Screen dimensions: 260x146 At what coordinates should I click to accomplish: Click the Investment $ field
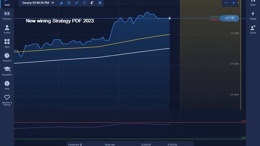pyautogui.click(x=75, y=144)
